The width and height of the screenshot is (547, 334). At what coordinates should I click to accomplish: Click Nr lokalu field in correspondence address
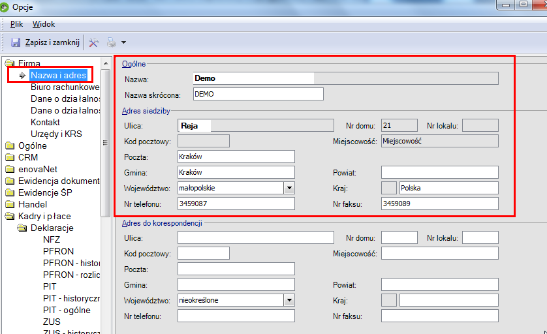[480, 237]
